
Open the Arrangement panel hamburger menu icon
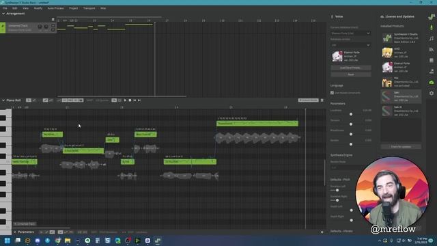pos(53,19)
